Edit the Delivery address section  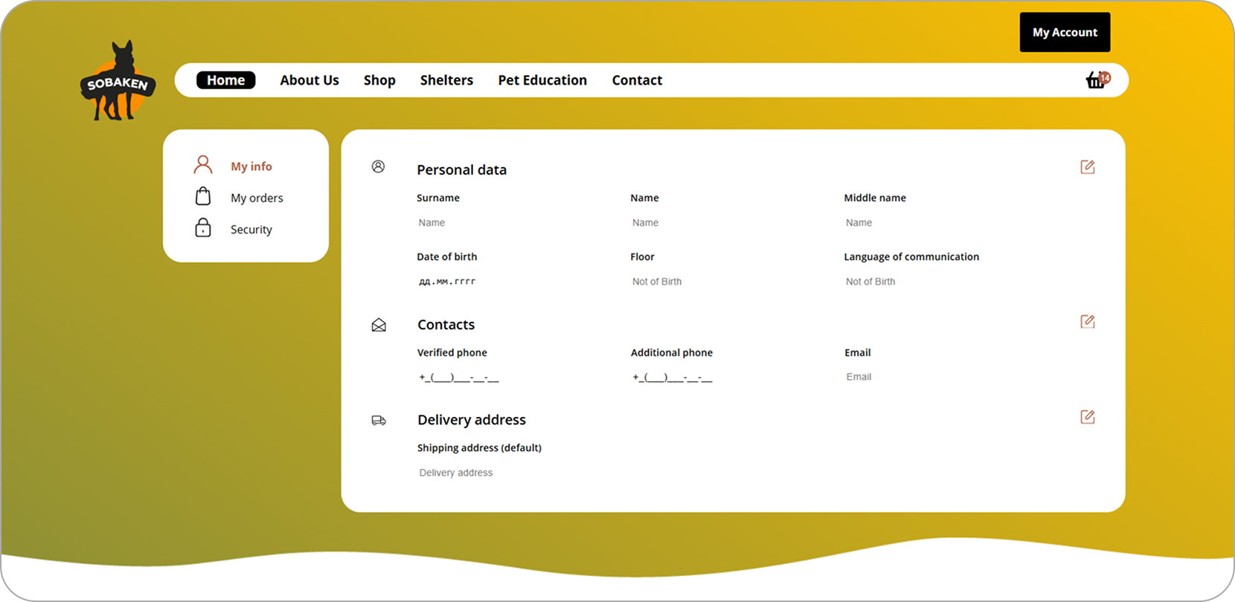point(1088,416)
